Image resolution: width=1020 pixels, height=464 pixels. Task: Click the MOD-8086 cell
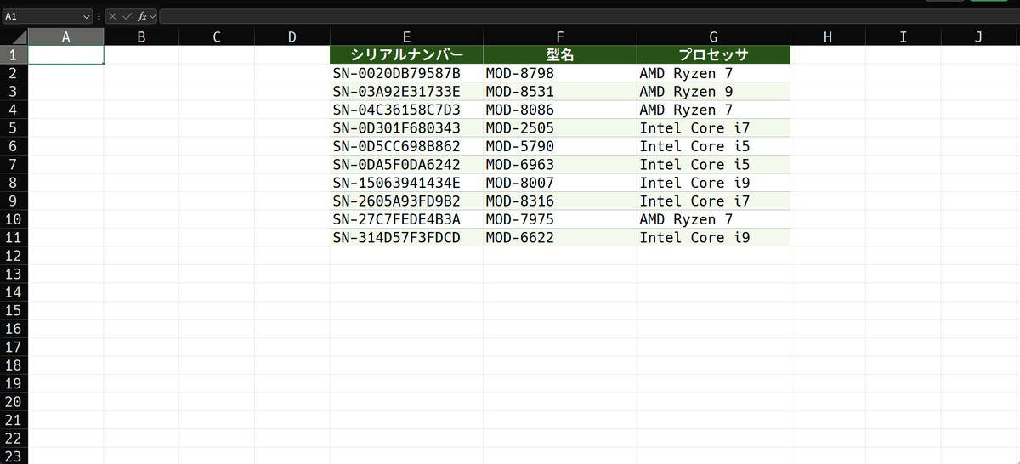pos(560,110)
